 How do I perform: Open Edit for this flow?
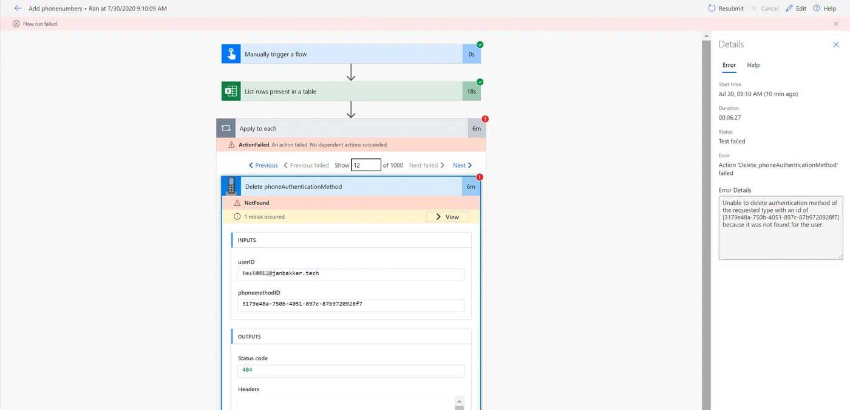point(796,9)
